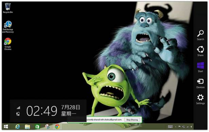Image resolution: width=209 pixels, height=132 pixels.
Task: Select the Google Chrome desktop shortcut
Action: point(8,44)
